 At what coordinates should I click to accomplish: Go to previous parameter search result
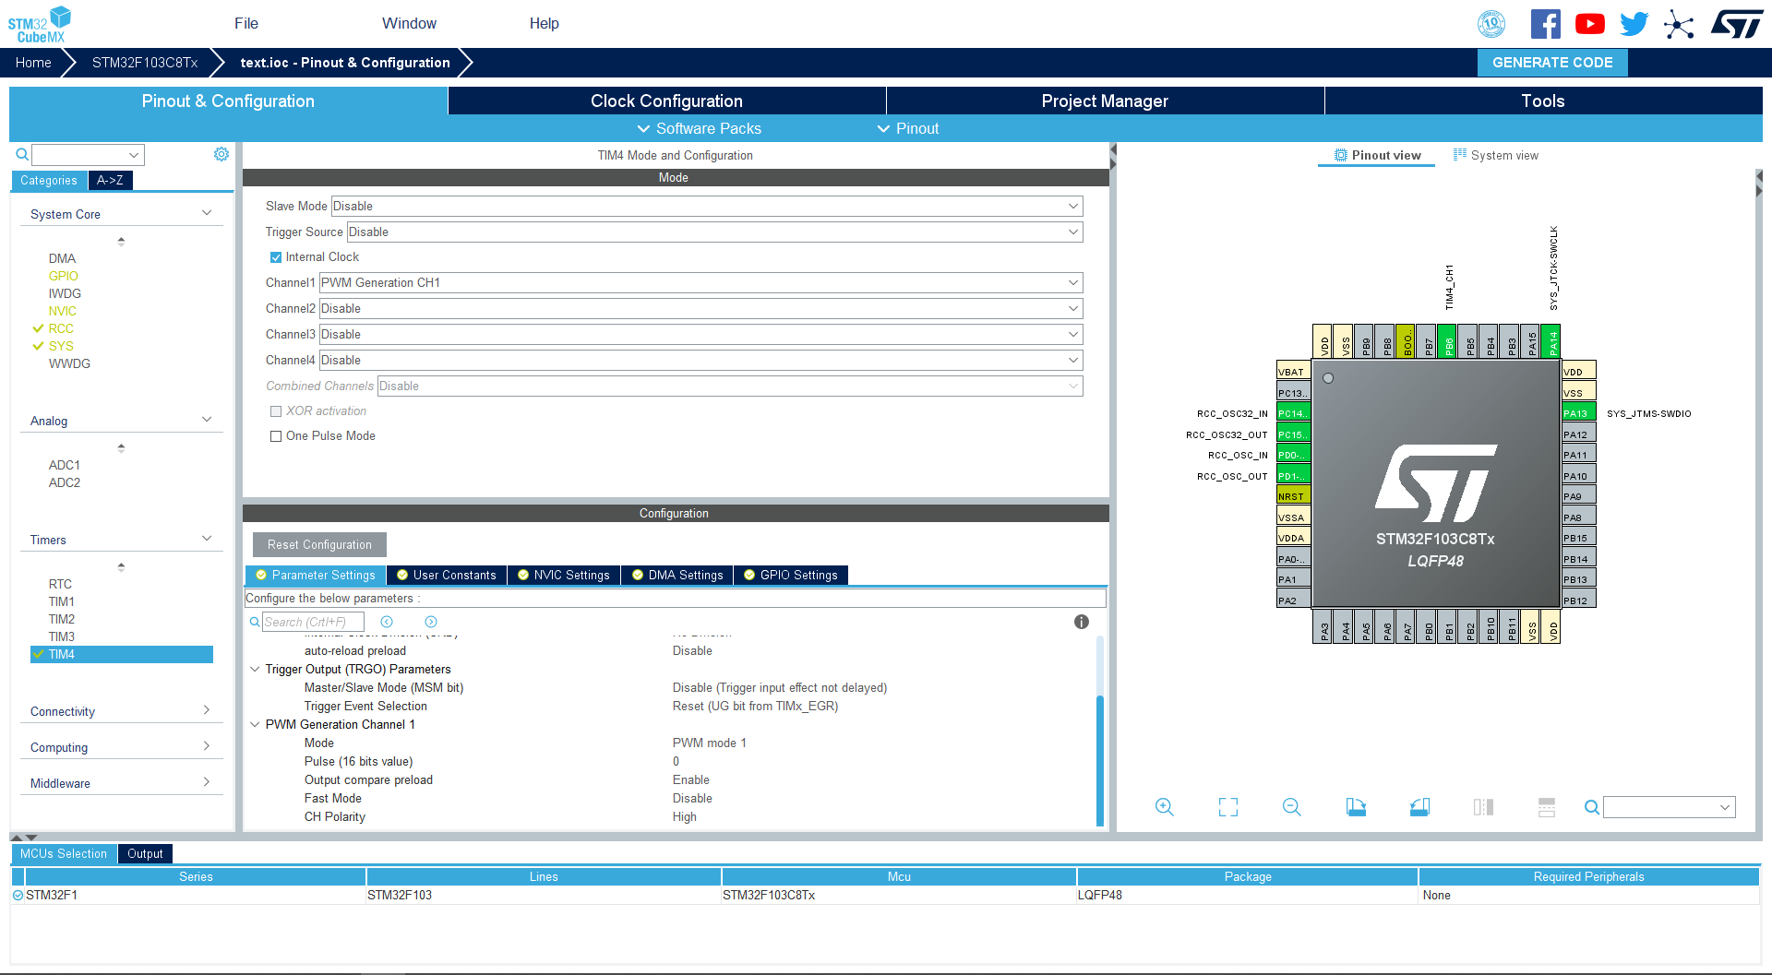coord(387,622)
